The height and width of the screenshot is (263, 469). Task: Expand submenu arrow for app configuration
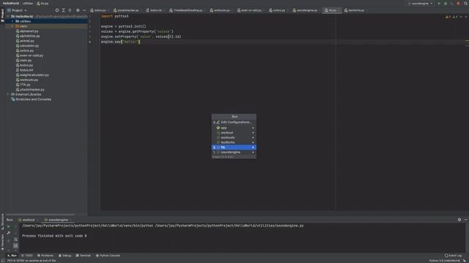253,128
